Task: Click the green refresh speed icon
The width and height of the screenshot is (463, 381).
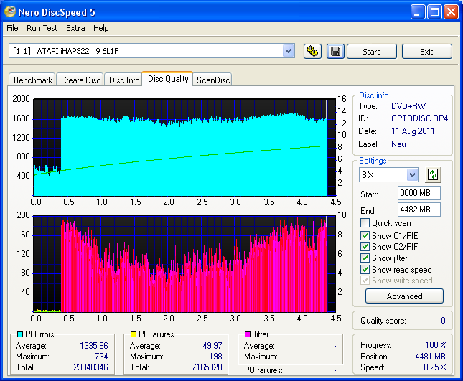Action: (433, 174)
